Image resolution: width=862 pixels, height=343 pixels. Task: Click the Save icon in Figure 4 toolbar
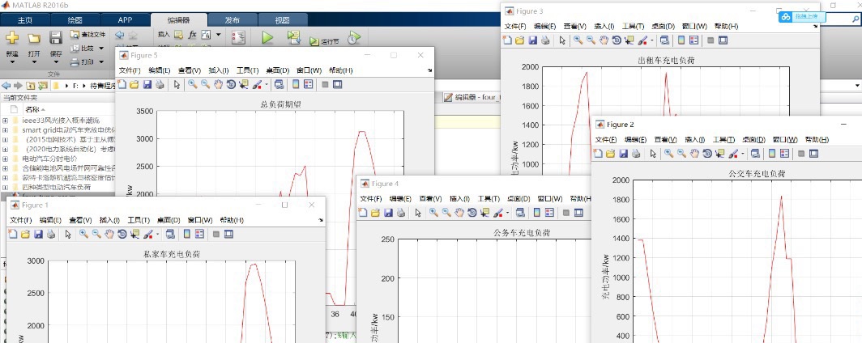(388, 213)
